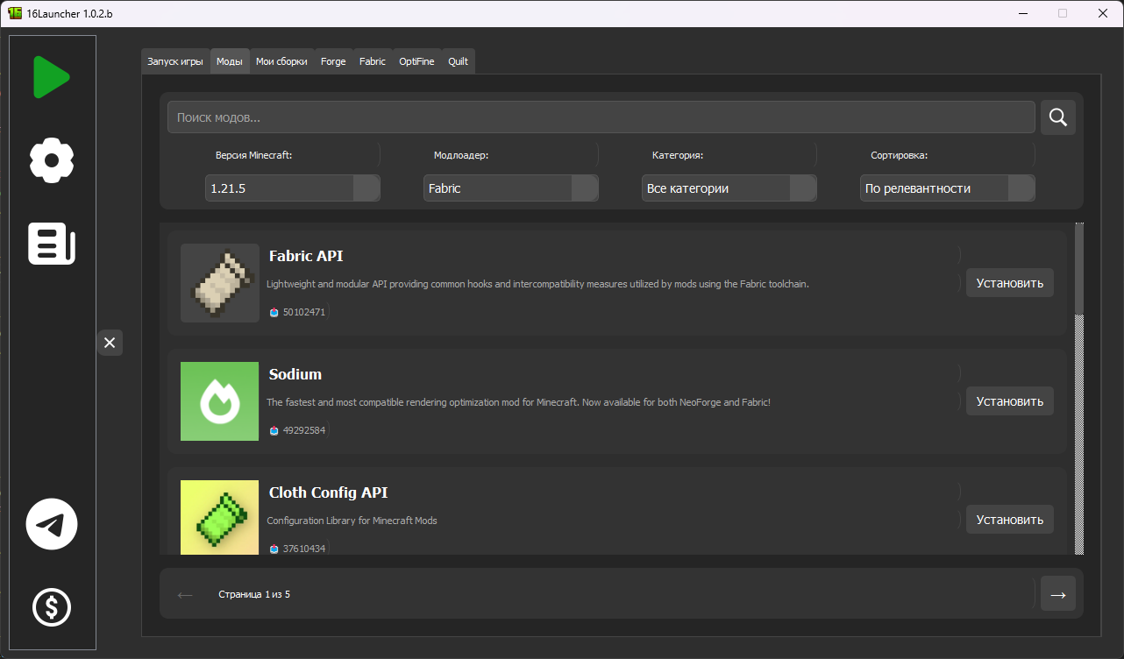This screenshot has height=659, width=1124.
Task: Click the Sodium mod logo
Action: (220, 401)
